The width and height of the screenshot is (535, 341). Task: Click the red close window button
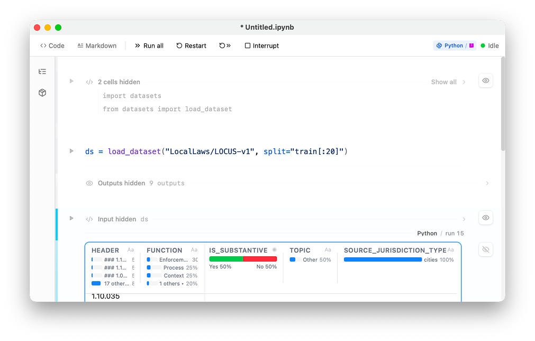tap(37, 28)
